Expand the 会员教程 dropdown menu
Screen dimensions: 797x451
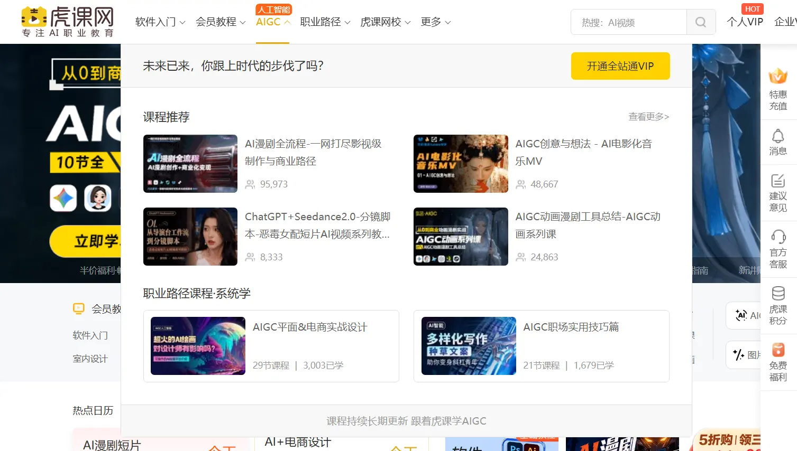[221, 22]
